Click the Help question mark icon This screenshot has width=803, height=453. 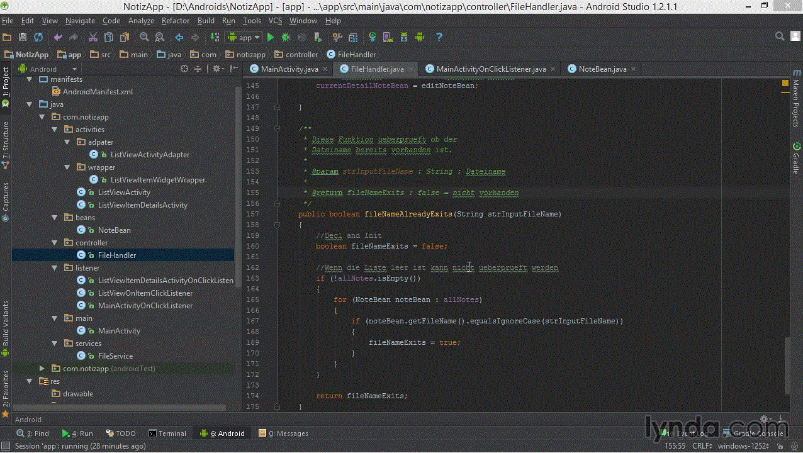tap(439, 37)
